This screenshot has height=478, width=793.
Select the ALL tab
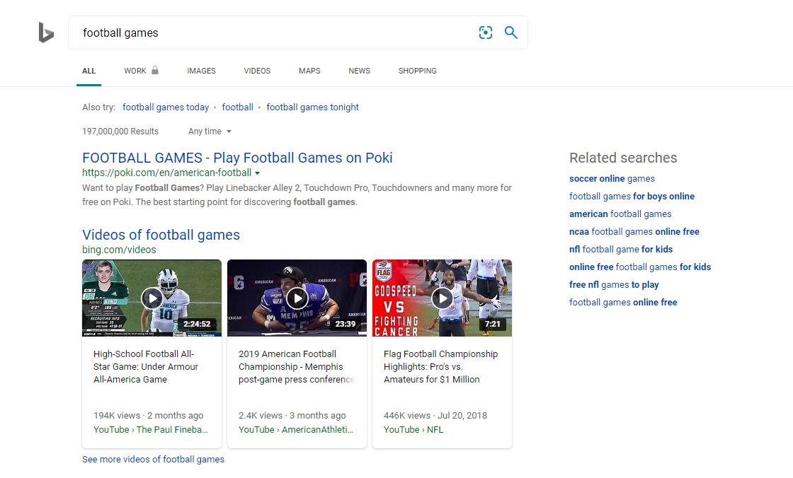89,71
